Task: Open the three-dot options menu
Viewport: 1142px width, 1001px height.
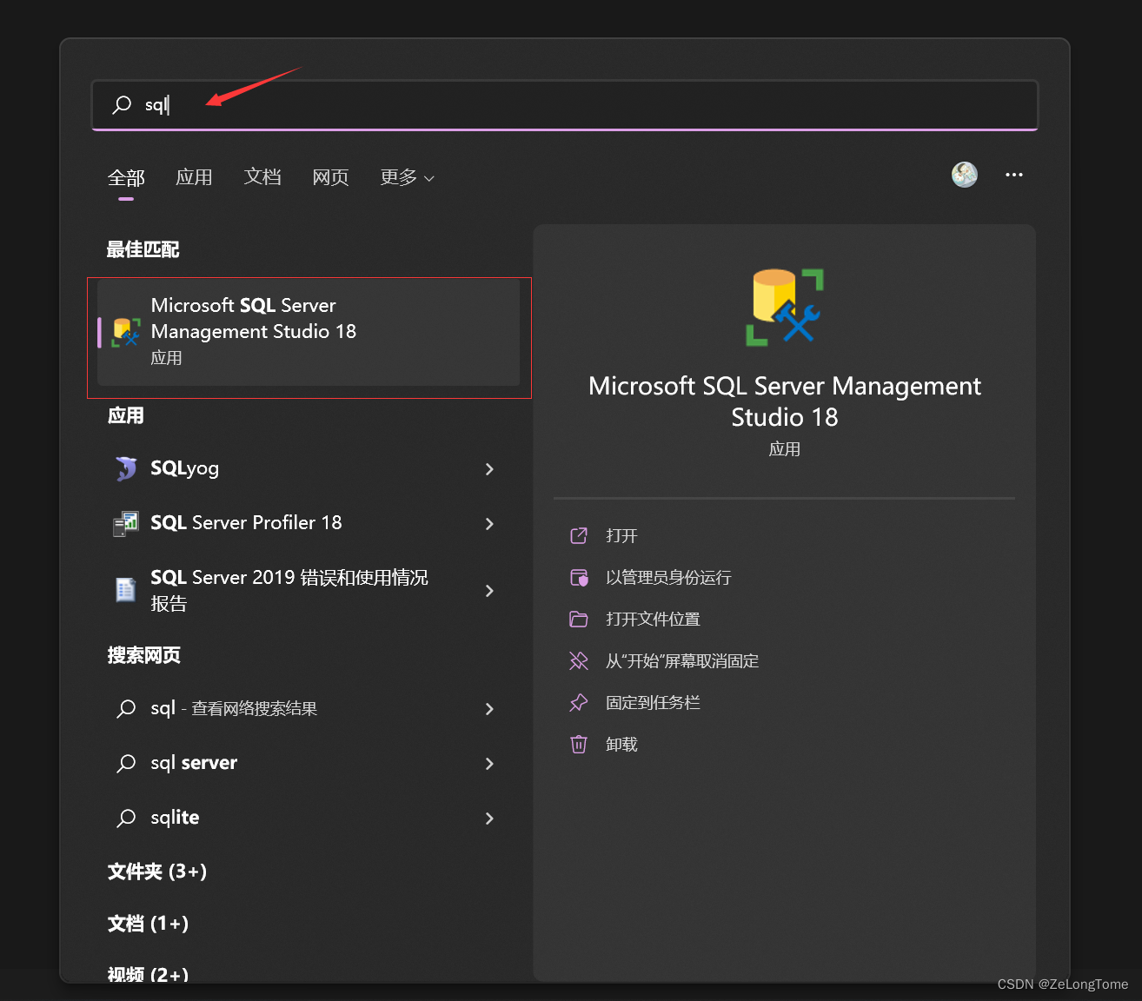Action: pos(1014,175)
